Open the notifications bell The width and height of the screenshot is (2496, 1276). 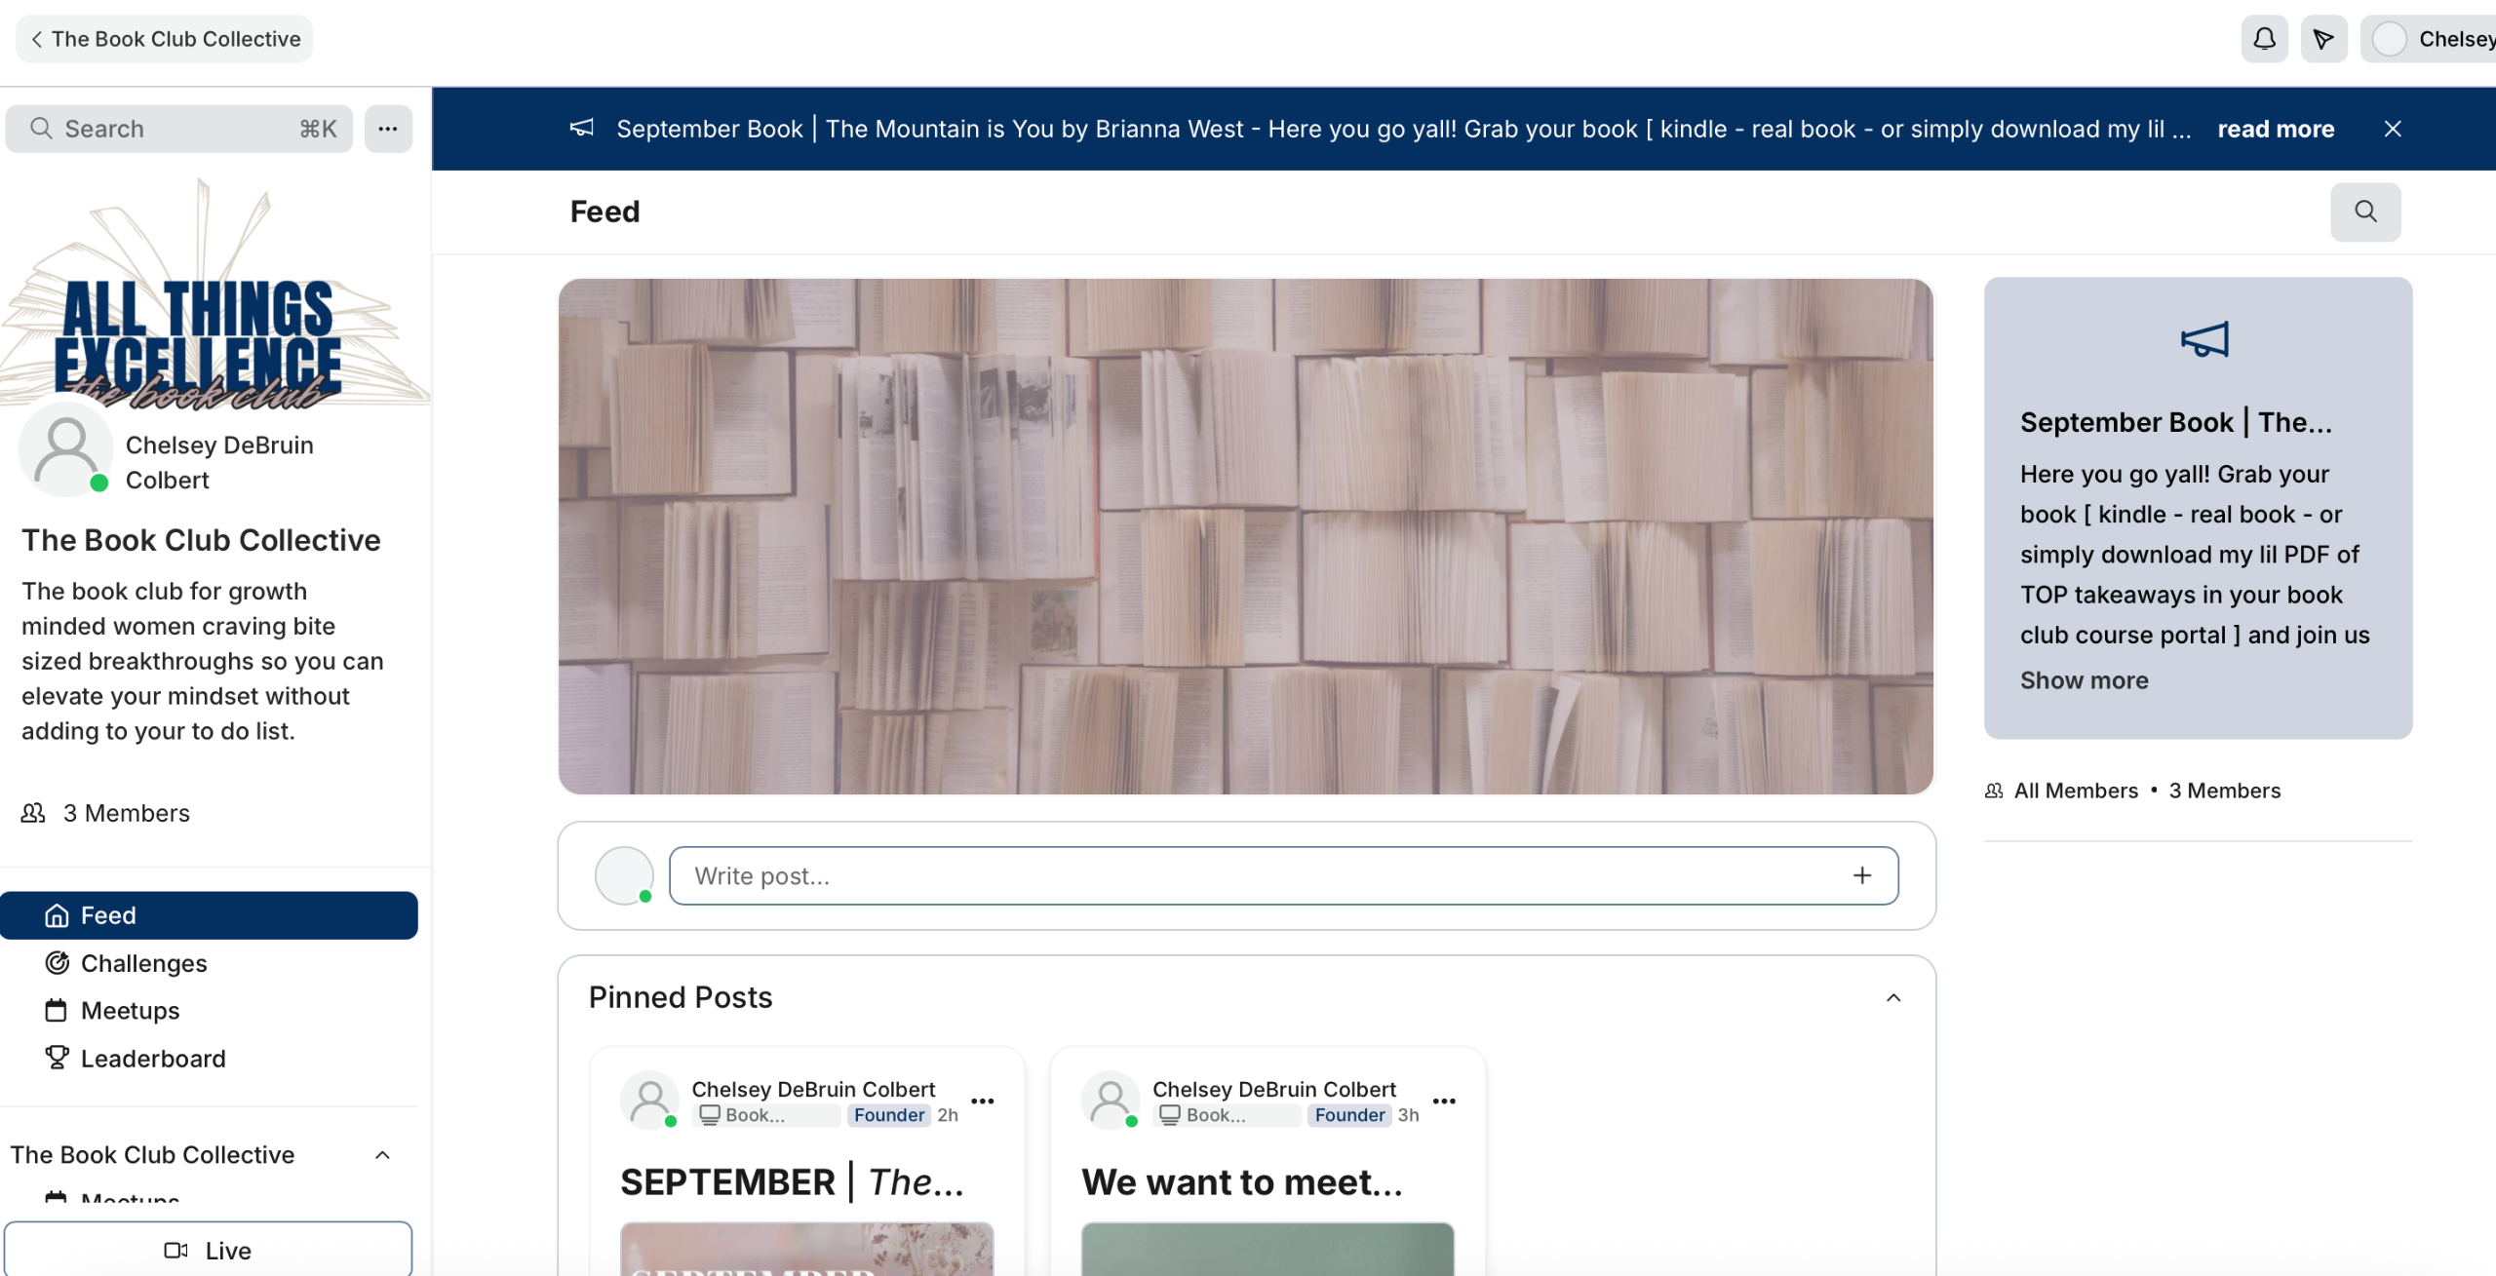pyautogui.click(x=2264, y=39)
